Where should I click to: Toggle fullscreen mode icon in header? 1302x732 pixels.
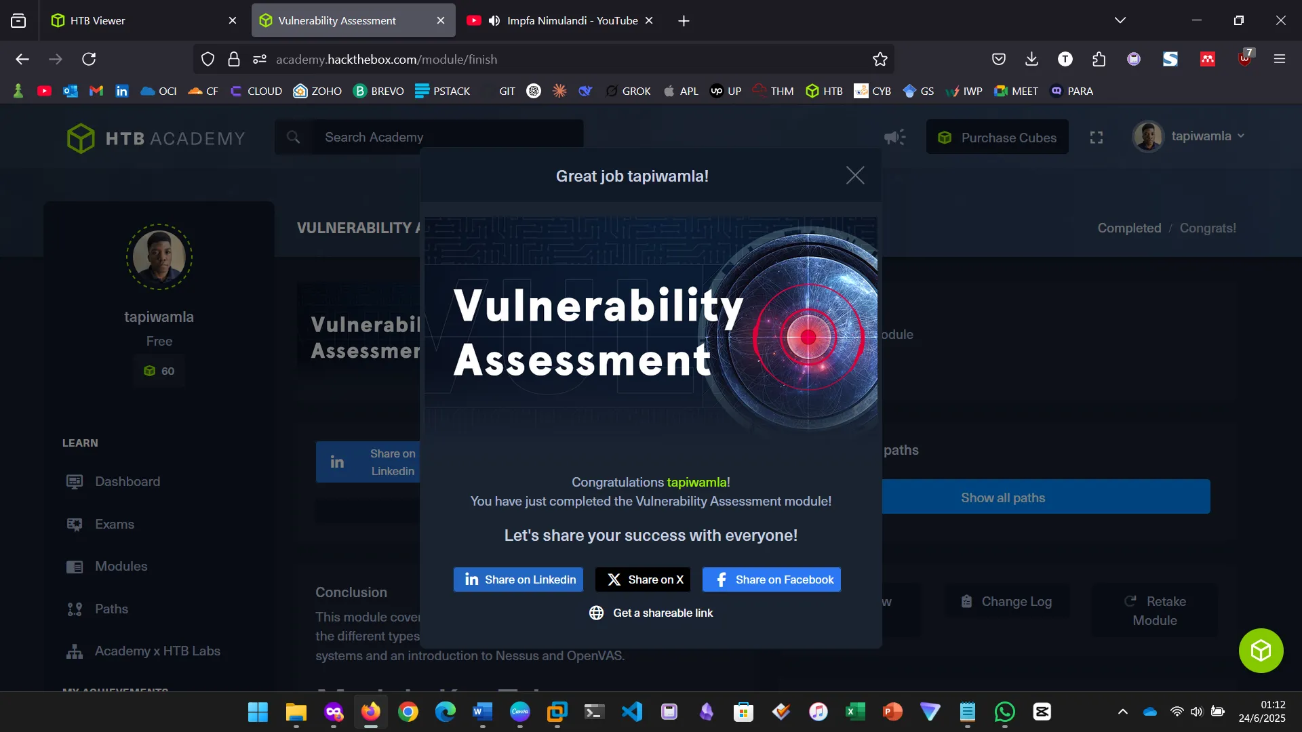(x=1097, y=138)
